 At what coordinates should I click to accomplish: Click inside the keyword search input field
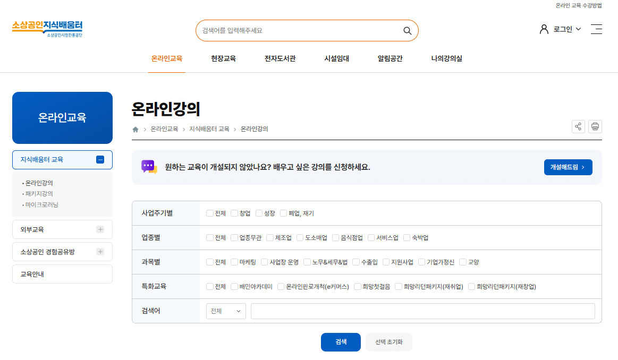click(422, 311)
